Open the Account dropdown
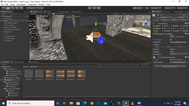 pyautogui.click(x=156, y=8)
